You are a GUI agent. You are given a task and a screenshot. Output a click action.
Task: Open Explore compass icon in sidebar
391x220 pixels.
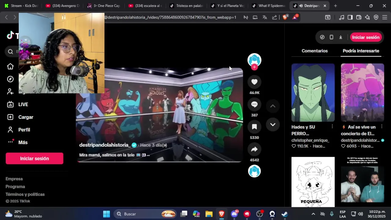click(x=10, y=79)
